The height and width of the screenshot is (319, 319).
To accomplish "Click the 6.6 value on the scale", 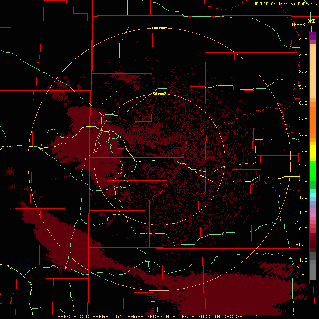I will 303,103.
